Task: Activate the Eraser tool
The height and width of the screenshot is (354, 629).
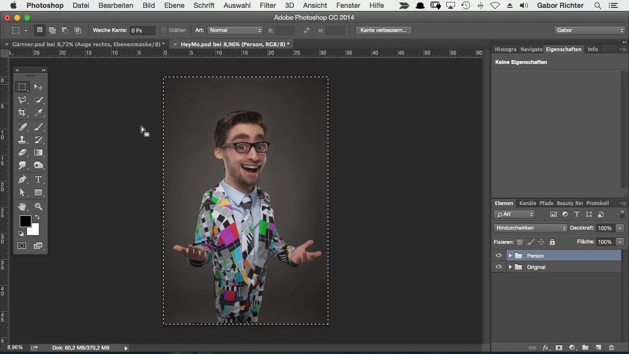Action: [22, 152]
